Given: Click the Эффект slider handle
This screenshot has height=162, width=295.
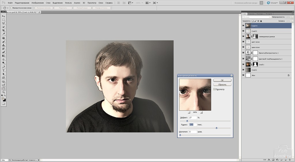Looking at the screenshot, I should coord(187,121).
